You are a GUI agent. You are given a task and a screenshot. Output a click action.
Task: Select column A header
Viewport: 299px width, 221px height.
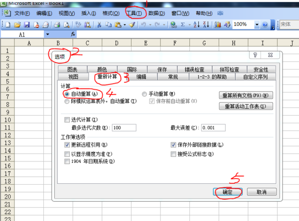pos(29,43)
